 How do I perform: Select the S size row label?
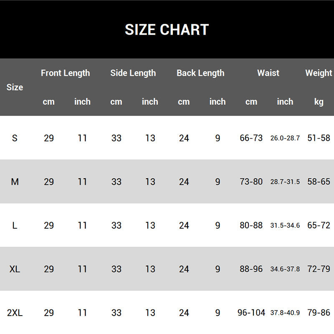(15, 138)
